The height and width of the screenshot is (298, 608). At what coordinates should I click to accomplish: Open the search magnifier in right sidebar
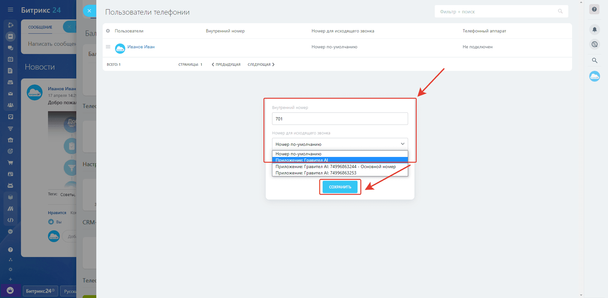(594, 60)
